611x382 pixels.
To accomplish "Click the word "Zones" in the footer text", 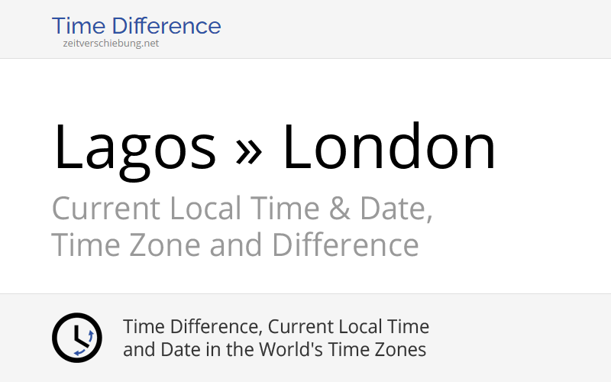I will [x=402, y=350].
